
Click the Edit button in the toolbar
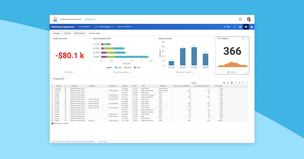227,27
